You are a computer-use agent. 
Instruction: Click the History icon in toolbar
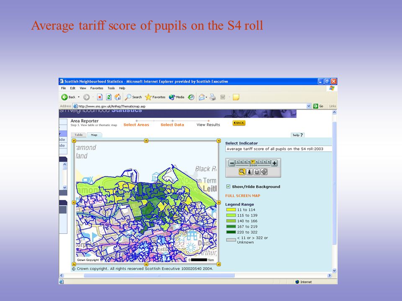coord(191,97)
